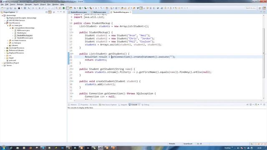Expand the JAX-WS Web Services node

coord(5,20)
